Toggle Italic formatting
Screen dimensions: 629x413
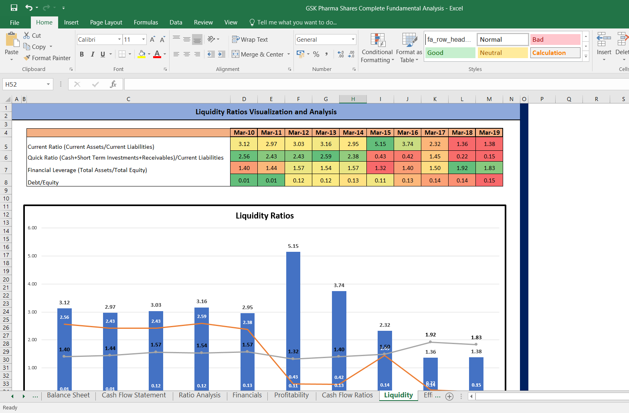coord(92,54)
